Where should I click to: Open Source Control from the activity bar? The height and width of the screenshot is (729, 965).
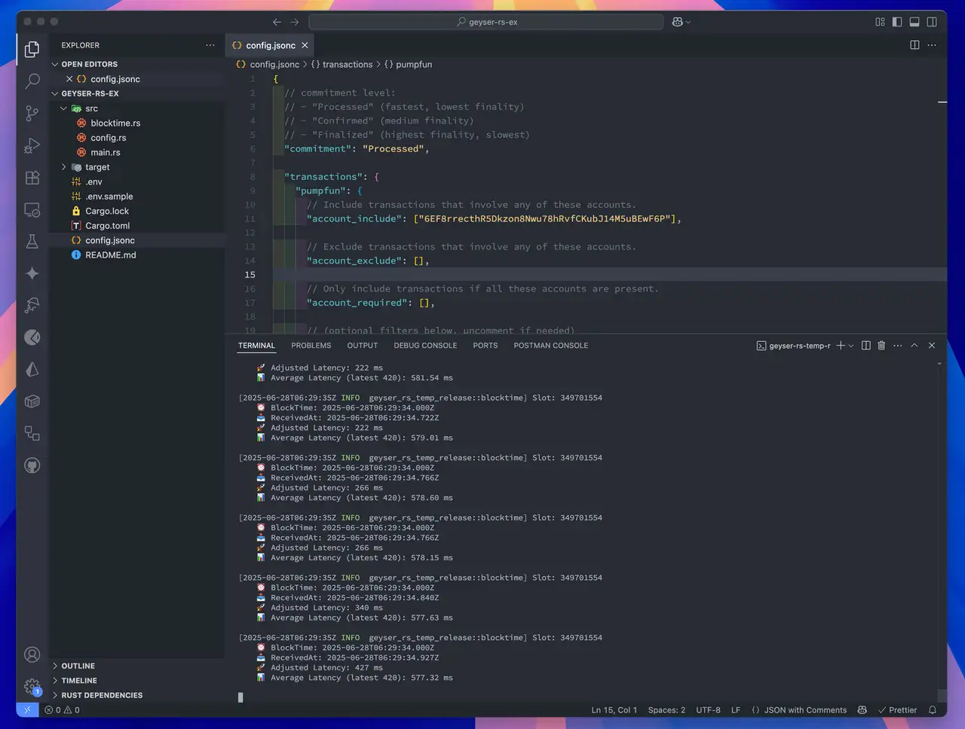(32, 113)
